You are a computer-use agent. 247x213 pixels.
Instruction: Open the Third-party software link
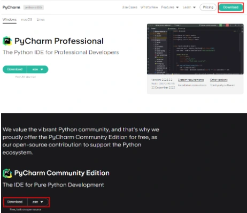[222, 85]
